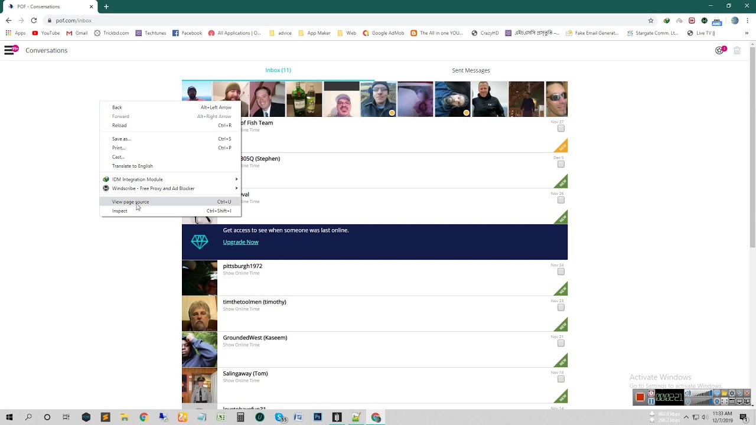Open Google AdMob bookmark

coord(383,33)
